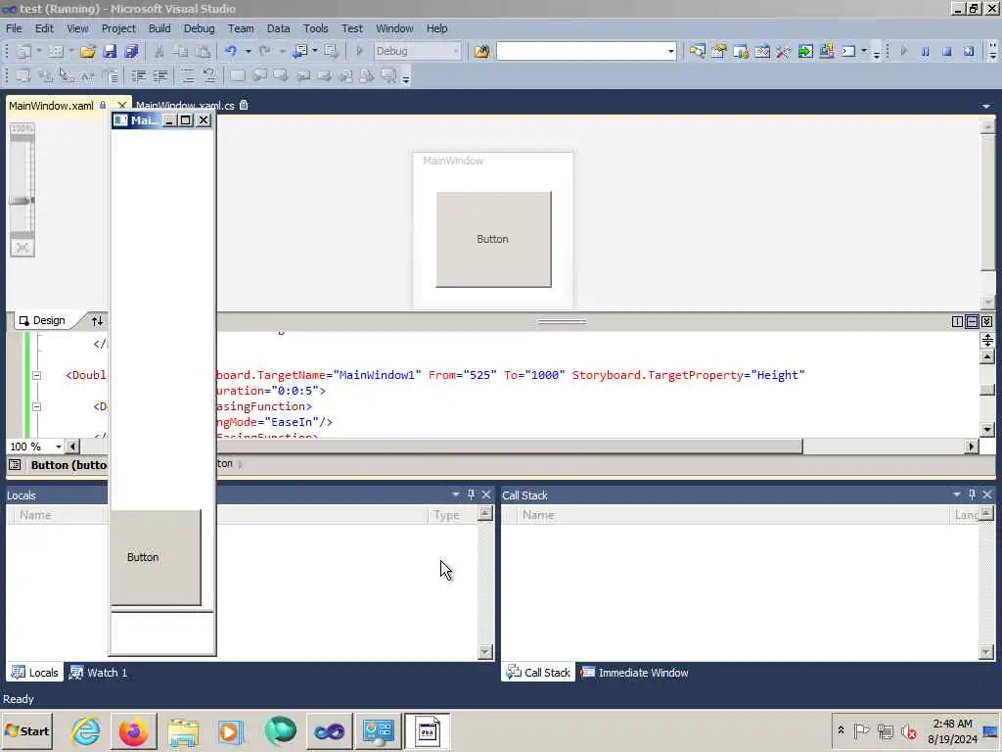The image size is (1002, 752).
Task: Open a file with the Open File icon
Action: [x=87, y=51]
